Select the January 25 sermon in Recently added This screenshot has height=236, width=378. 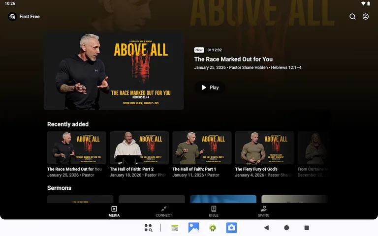click(77, 147)
